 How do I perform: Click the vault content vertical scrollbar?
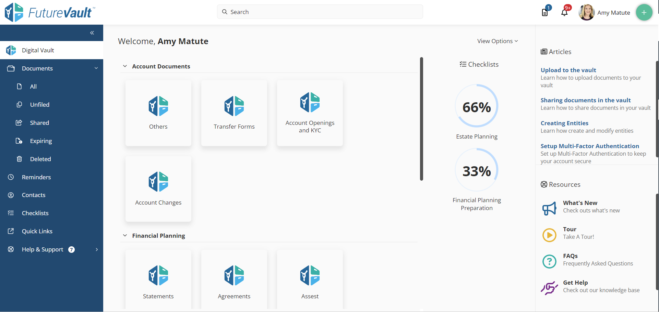[421, 119]
